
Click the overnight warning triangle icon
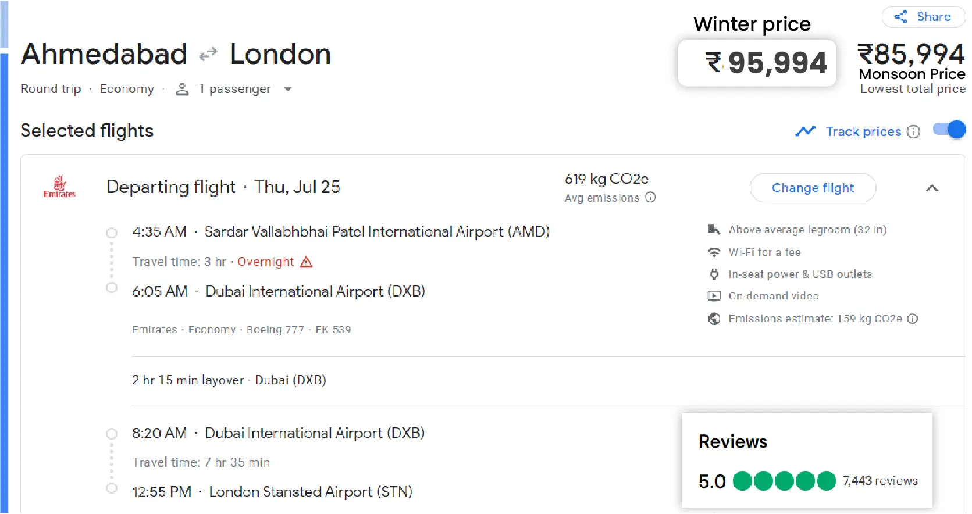point(307,262)
